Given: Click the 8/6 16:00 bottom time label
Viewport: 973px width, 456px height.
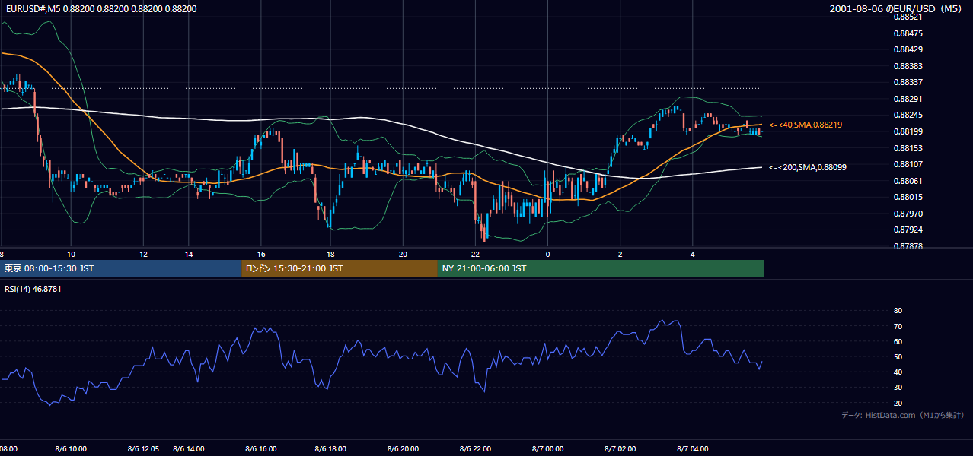Looking at the screenshot, I should [x=261, y=449].
